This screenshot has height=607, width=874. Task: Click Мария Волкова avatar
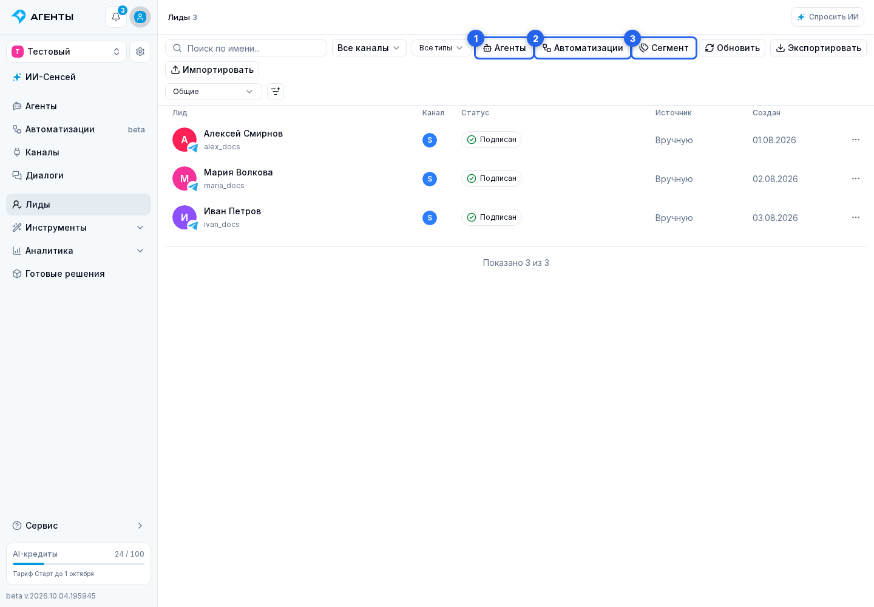coord(185,178)
